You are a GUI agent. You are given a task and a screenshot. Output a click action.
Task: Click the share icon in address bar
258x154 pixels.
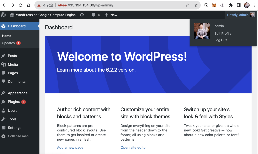tap(188, 5)
